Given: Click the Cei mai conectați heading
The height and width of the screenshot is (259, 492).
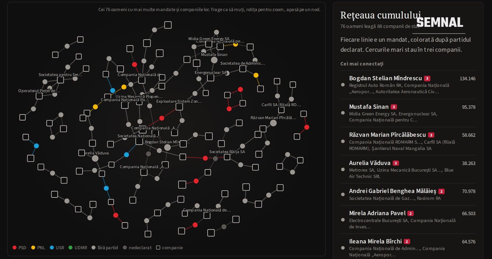Looking at the screenshot, I should (x=362, y=64).
